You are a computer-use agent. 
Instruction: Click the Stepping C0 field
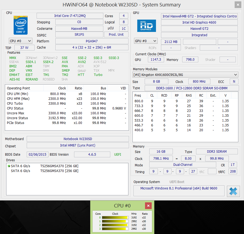[x=79, y=22]
